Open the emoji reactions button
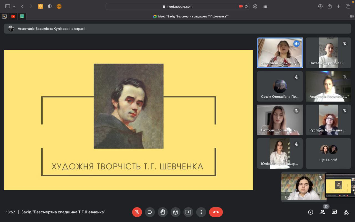Viewport: 355px width, 222px height. (x=176, y=212)
